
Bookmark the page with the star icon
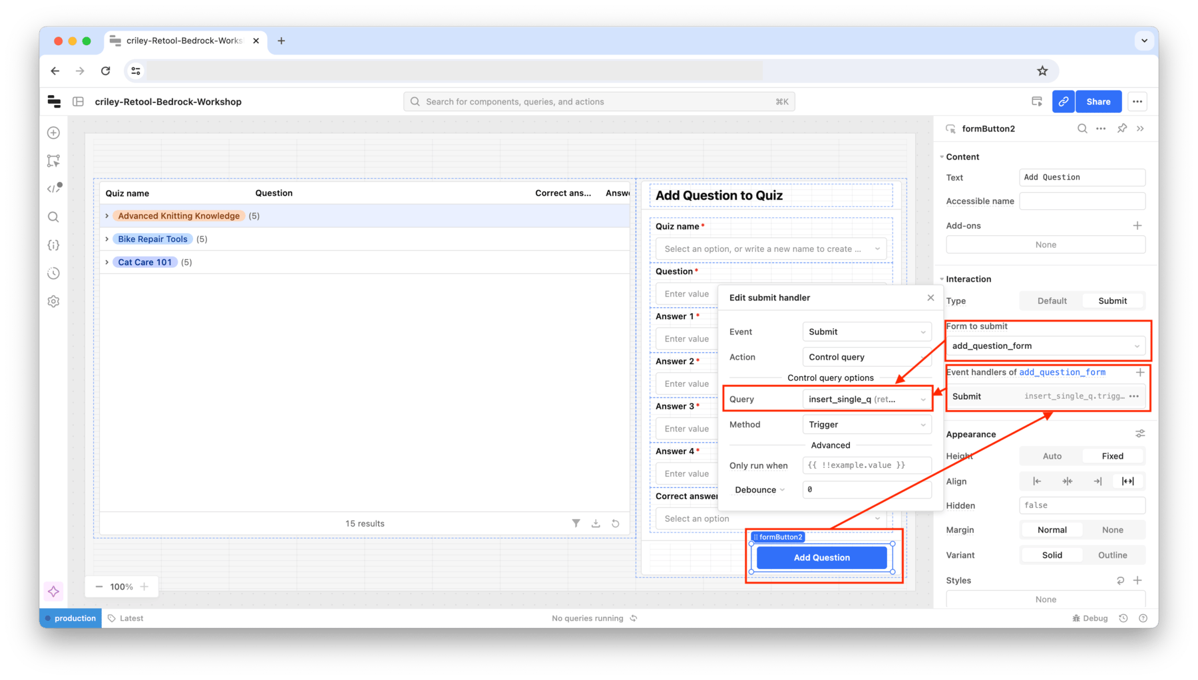[x=1042, y=71]
